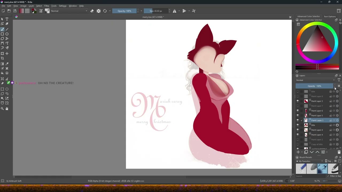Image resolution: width=342 pixels, height=192 pixels.
Task: Add a new layer with plus button
Action: 298,152
